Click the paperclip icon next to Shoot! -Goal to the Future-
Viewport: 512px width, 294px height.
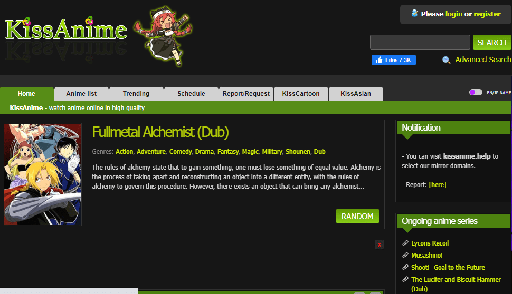click(x=405, y=267)
